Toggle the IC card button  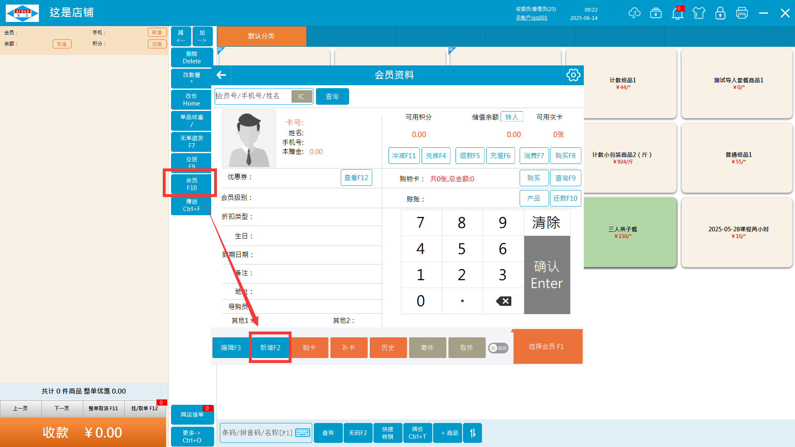pos(301,96)
